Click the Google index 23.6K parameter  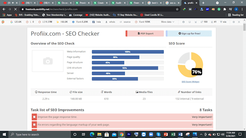pos(16,22)
